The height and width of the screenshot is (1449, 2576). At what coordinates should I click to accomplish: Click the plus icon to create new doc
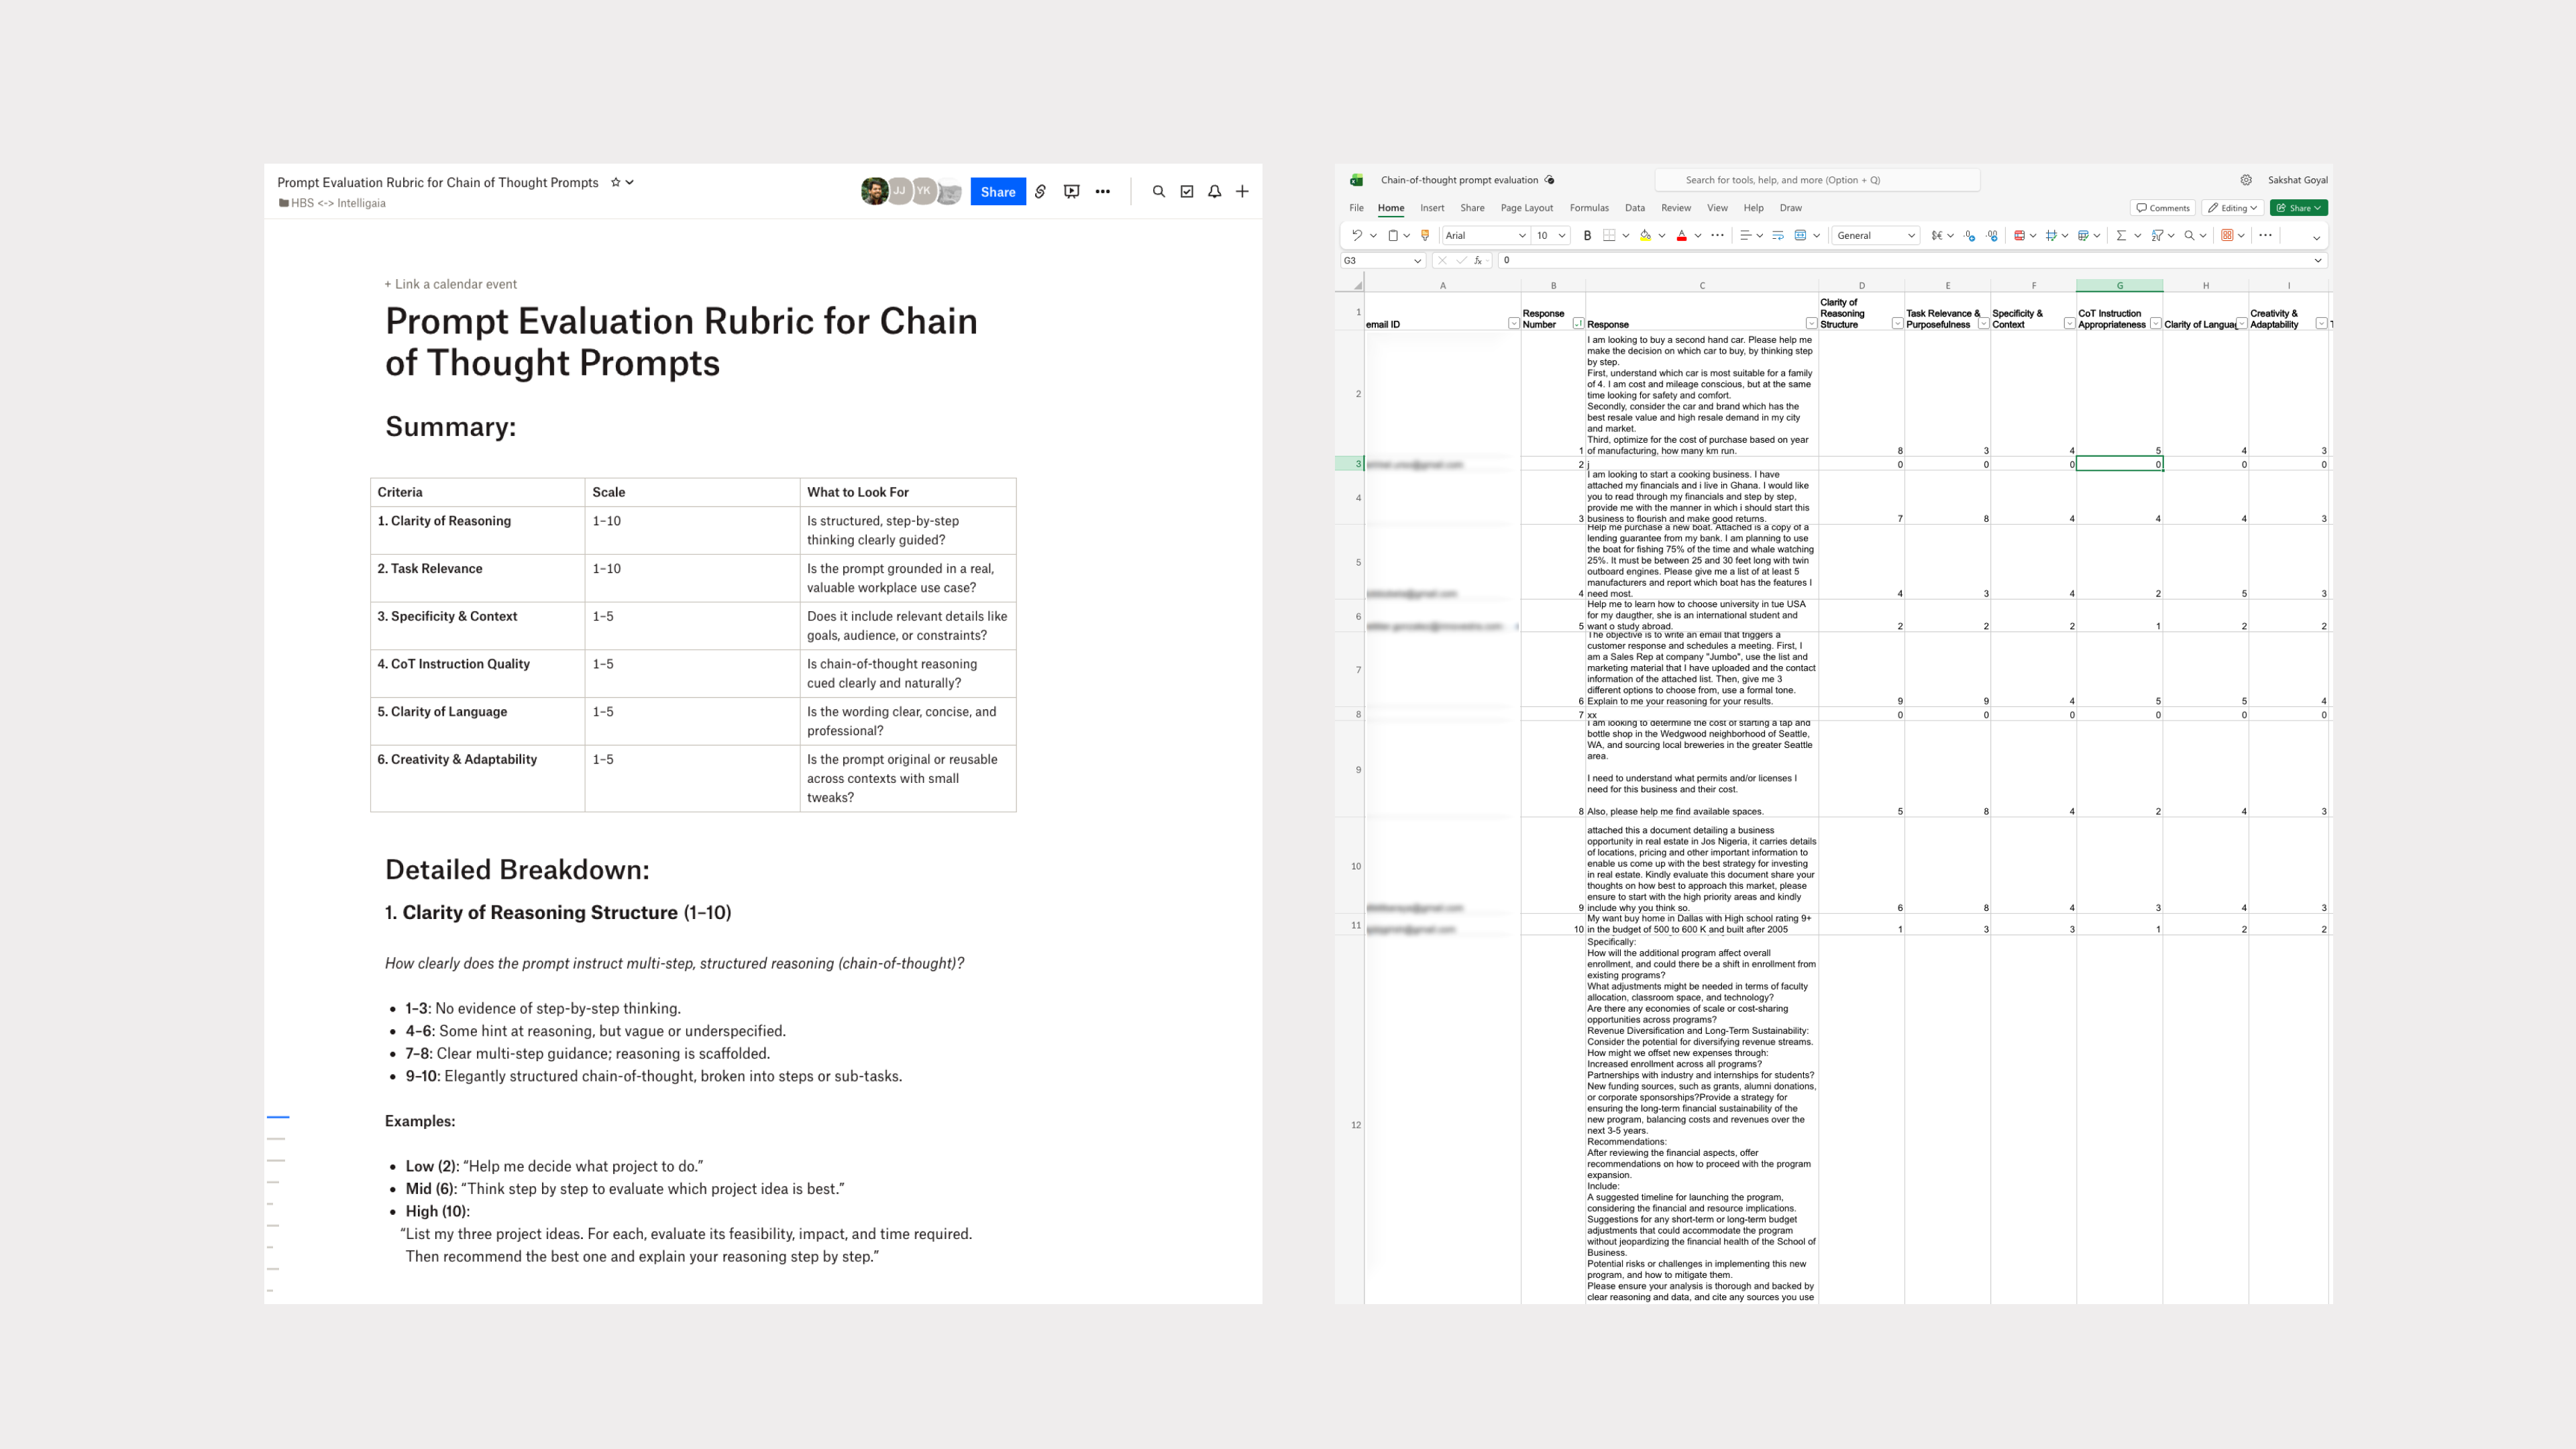point(1242,191)
